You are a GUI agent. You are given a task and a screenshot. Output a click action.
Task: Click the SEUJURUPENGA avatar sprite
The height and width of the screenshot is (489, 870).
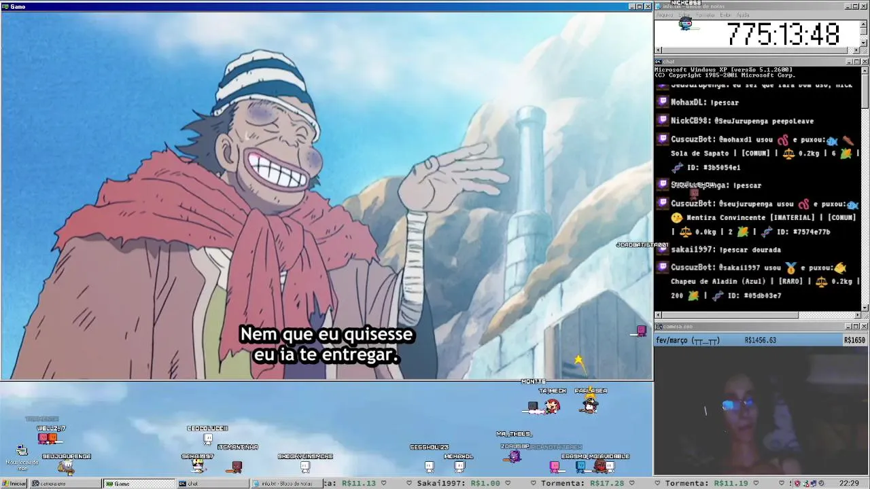point(67,467)
